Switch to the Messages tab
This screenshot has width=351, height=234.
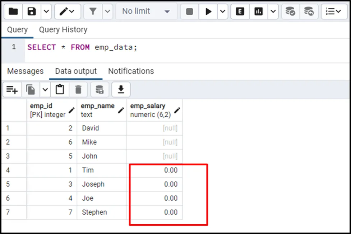[25, 71]
